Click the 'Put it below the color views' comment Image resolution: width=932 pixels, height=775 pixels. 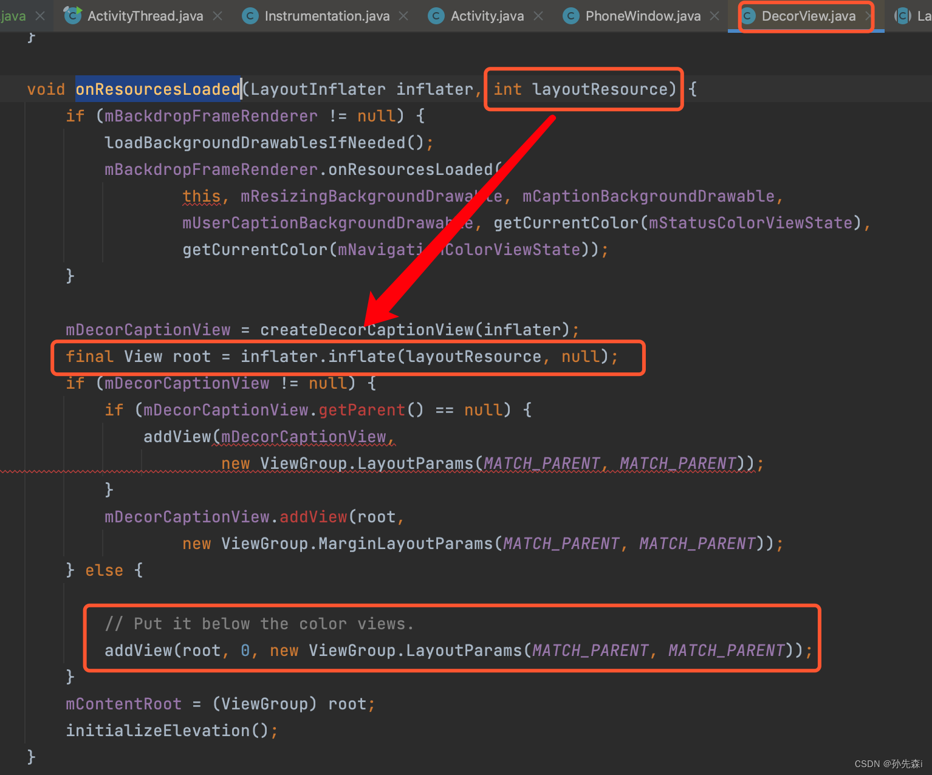click(x=259, y=624)
